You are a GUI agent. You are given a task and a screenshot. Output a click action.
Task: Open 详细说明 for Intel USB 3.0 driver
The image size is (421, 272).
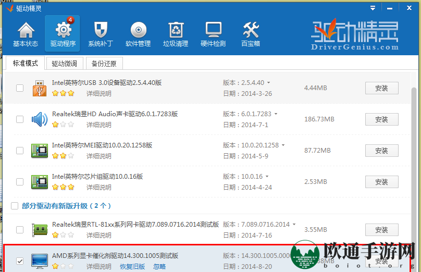tap(99, 94)
